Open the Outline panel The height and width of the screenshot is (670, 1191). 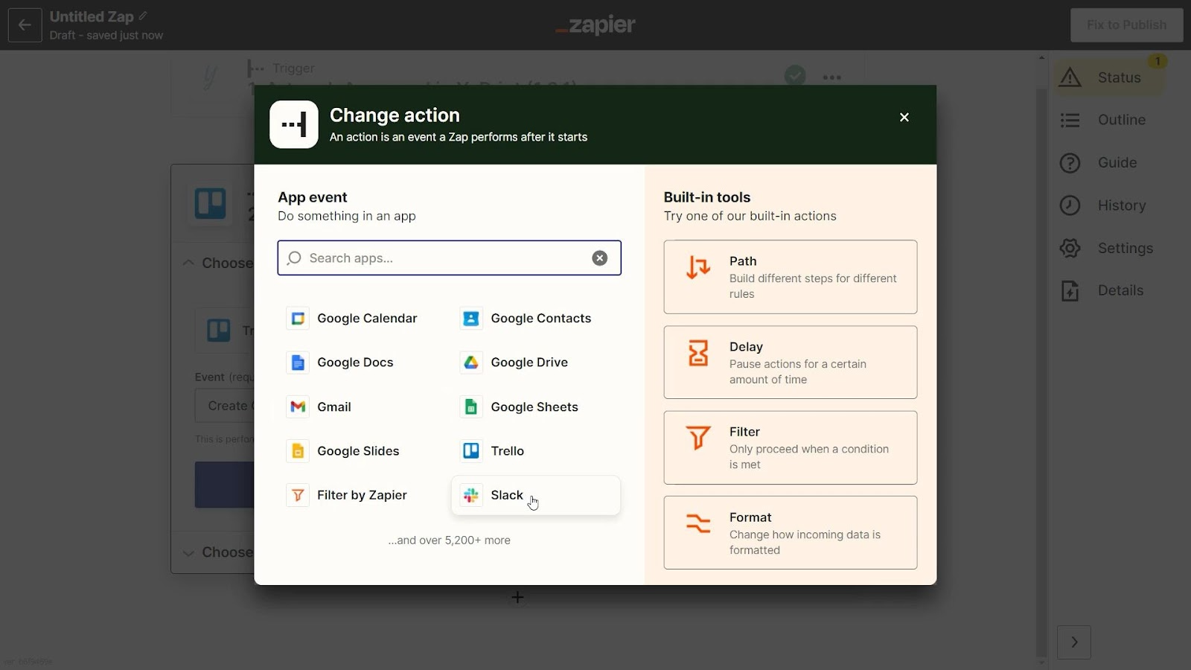click(1103, 120)
